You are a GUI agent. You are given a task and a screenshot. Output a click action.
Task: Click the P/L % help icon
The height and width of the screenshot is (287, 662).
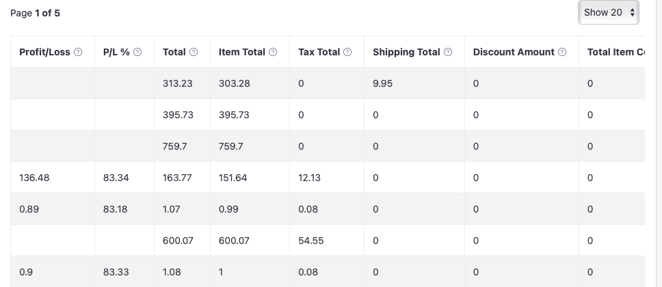pyautogui.click(x=138, y=52)
